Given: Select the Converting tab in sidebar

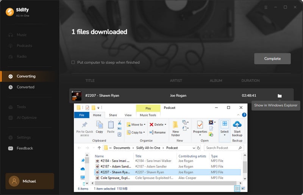Looking at the screenshot, I should (x=26, y=76).
